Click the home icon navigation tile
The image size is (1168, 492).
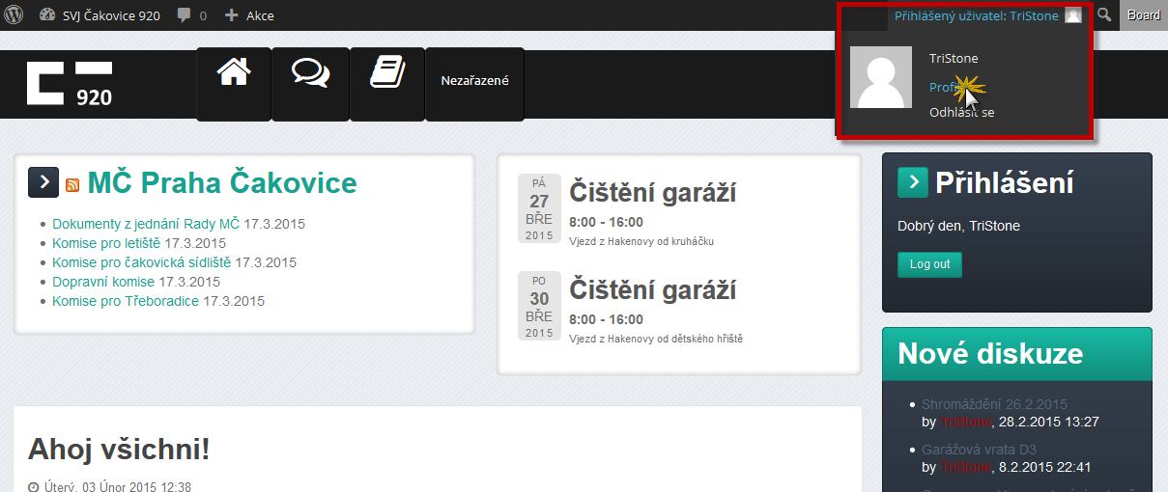pyautogui.click(x=234, y=84)
